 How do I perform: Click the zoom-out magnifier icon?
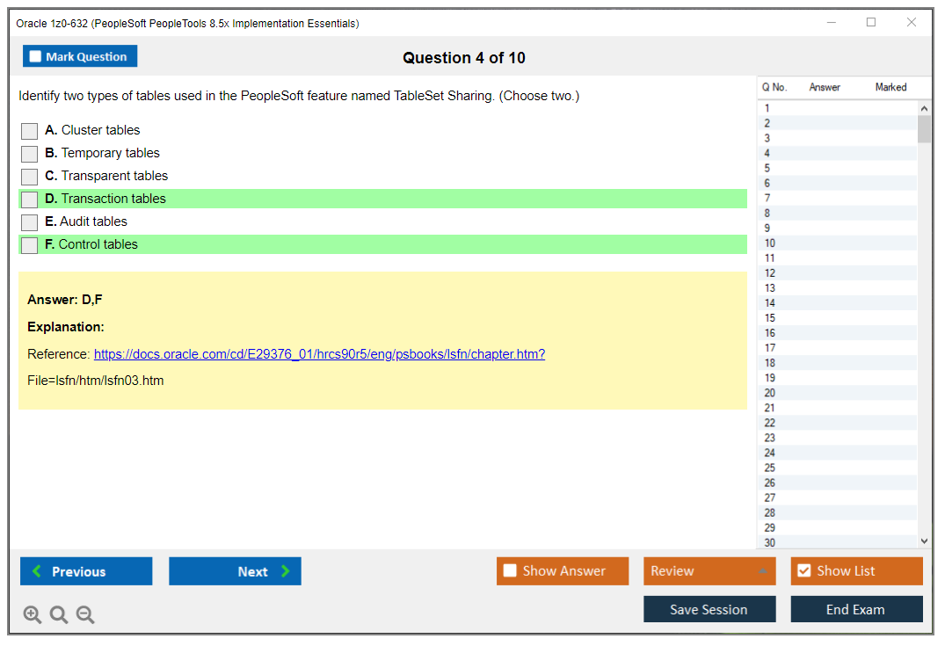tap(84, 614)
